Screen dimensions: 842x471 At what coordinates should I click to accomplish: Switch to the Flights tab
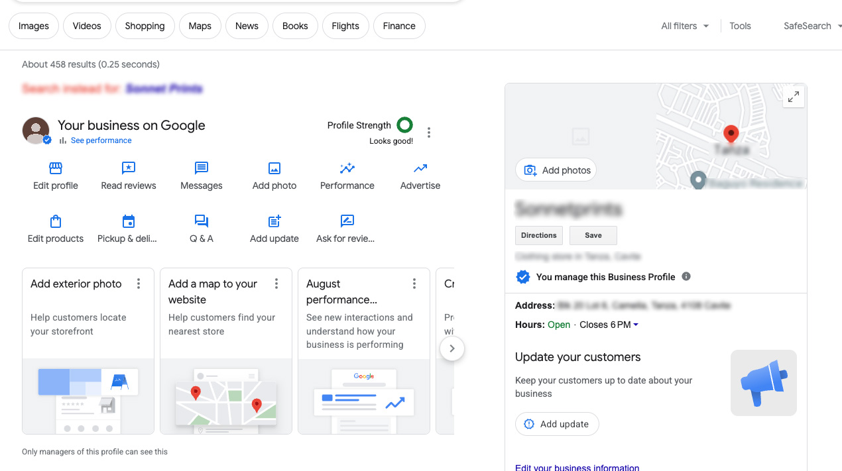click(x=345, y=26)
